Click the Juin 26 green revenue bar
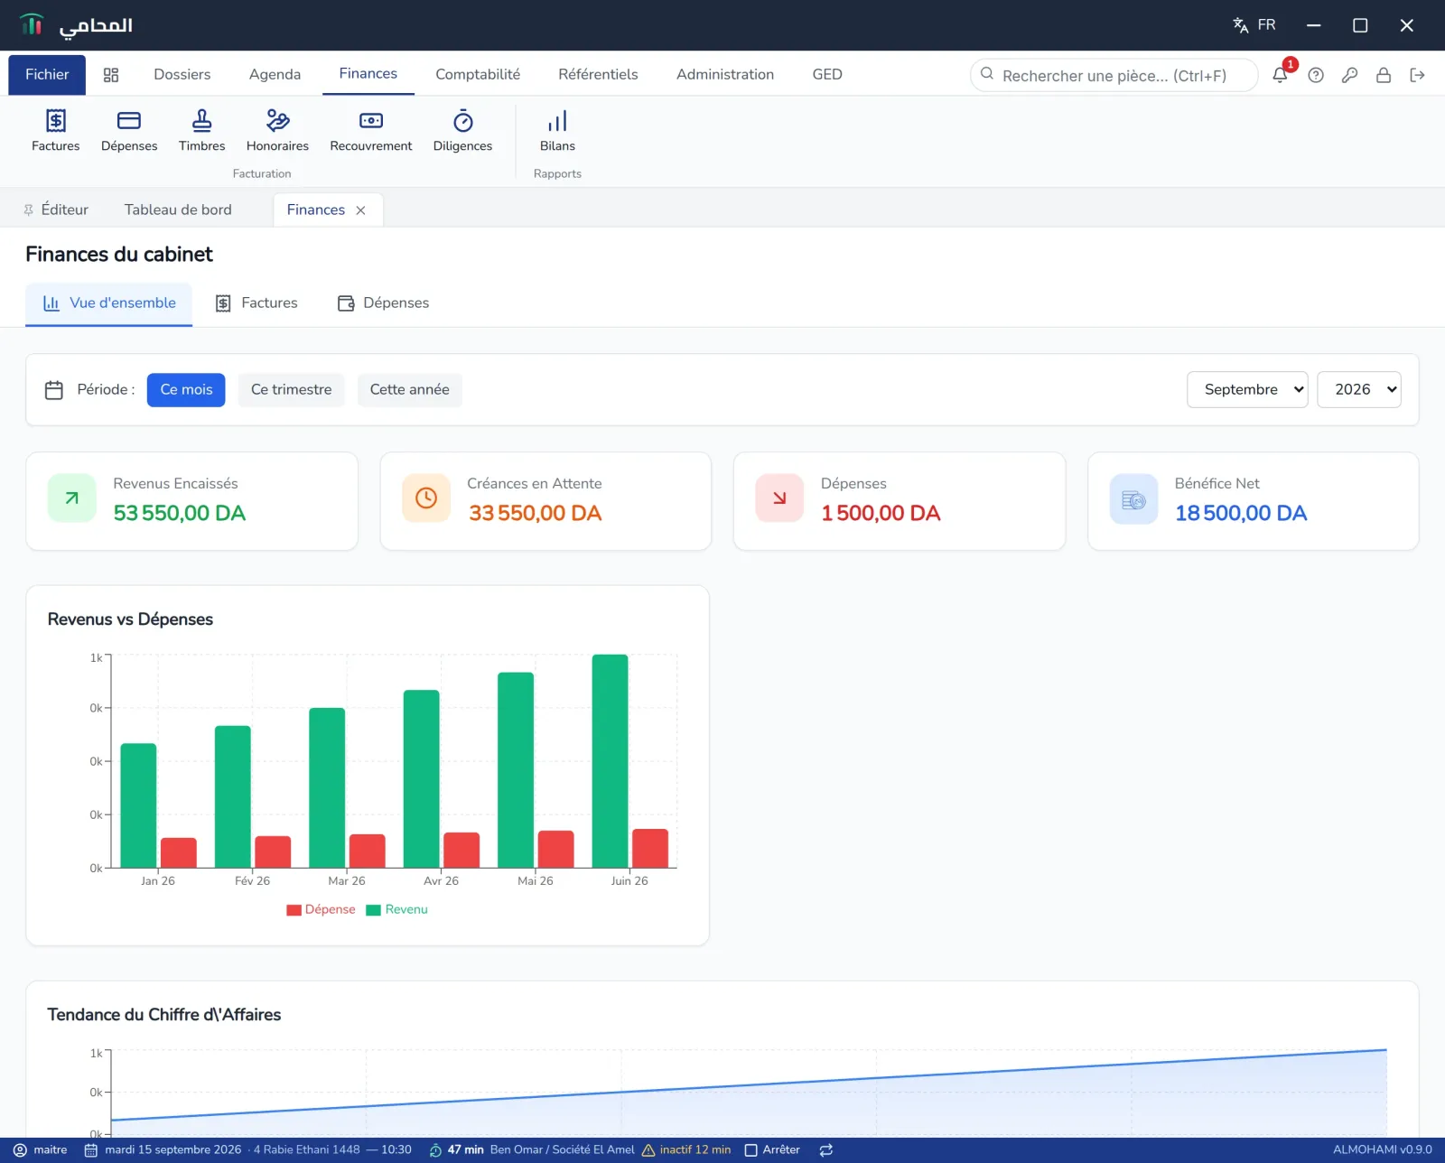The width and height of the screenshot is (1445, 1163). tap(610, 761)
